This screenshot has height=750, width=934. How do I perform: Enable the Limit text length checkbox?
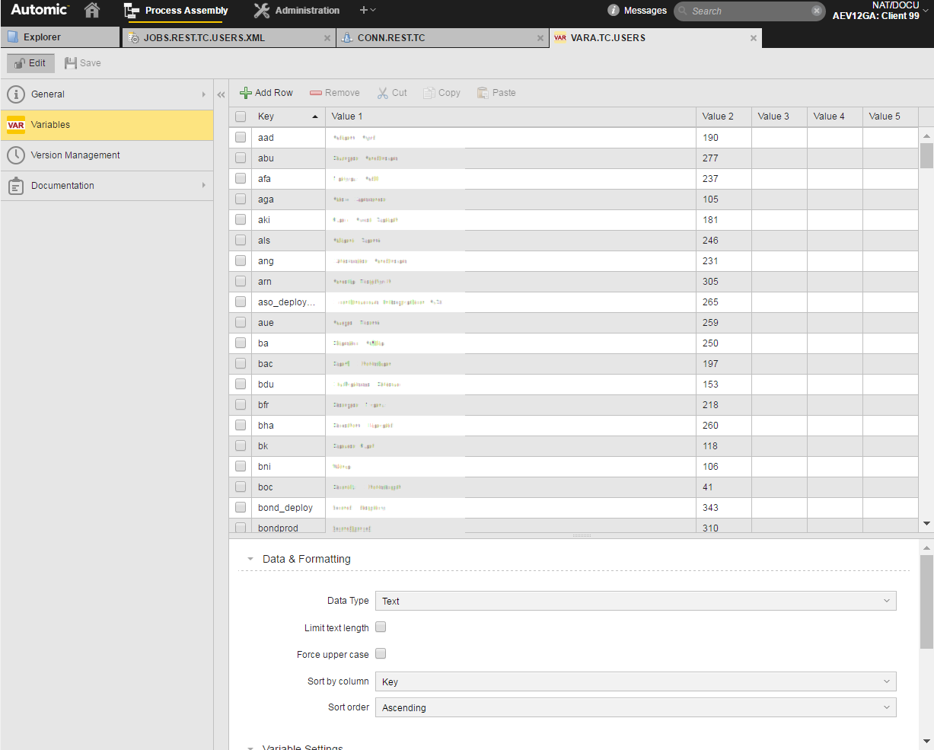click(x=380, y=627)
